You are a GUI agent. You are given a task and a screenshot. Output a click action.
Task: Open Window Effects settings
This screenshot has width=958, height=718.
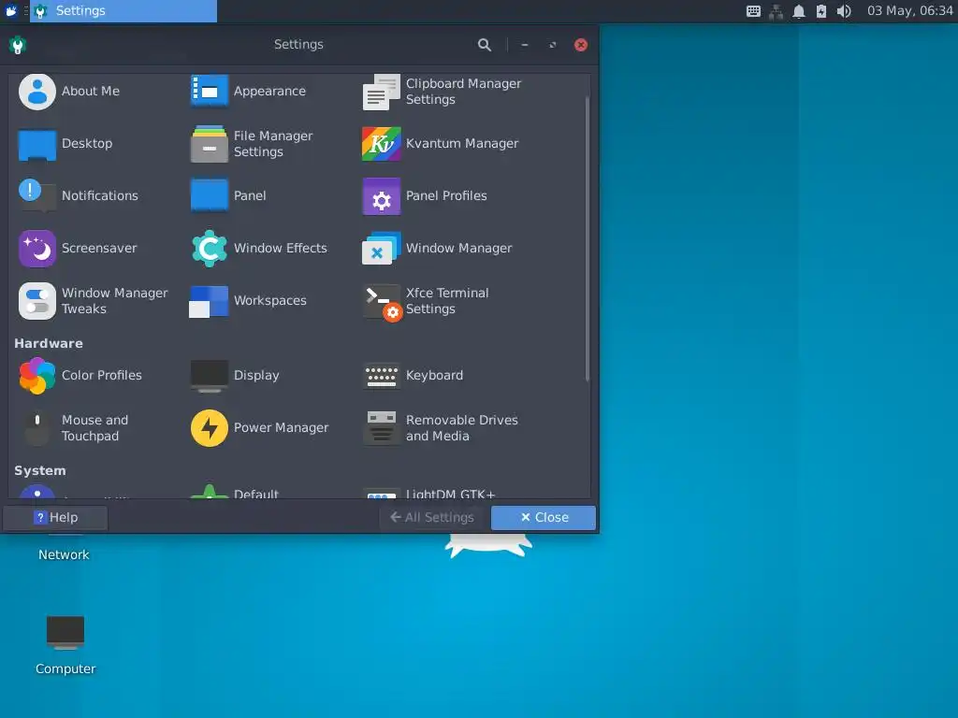click(259, 249)
